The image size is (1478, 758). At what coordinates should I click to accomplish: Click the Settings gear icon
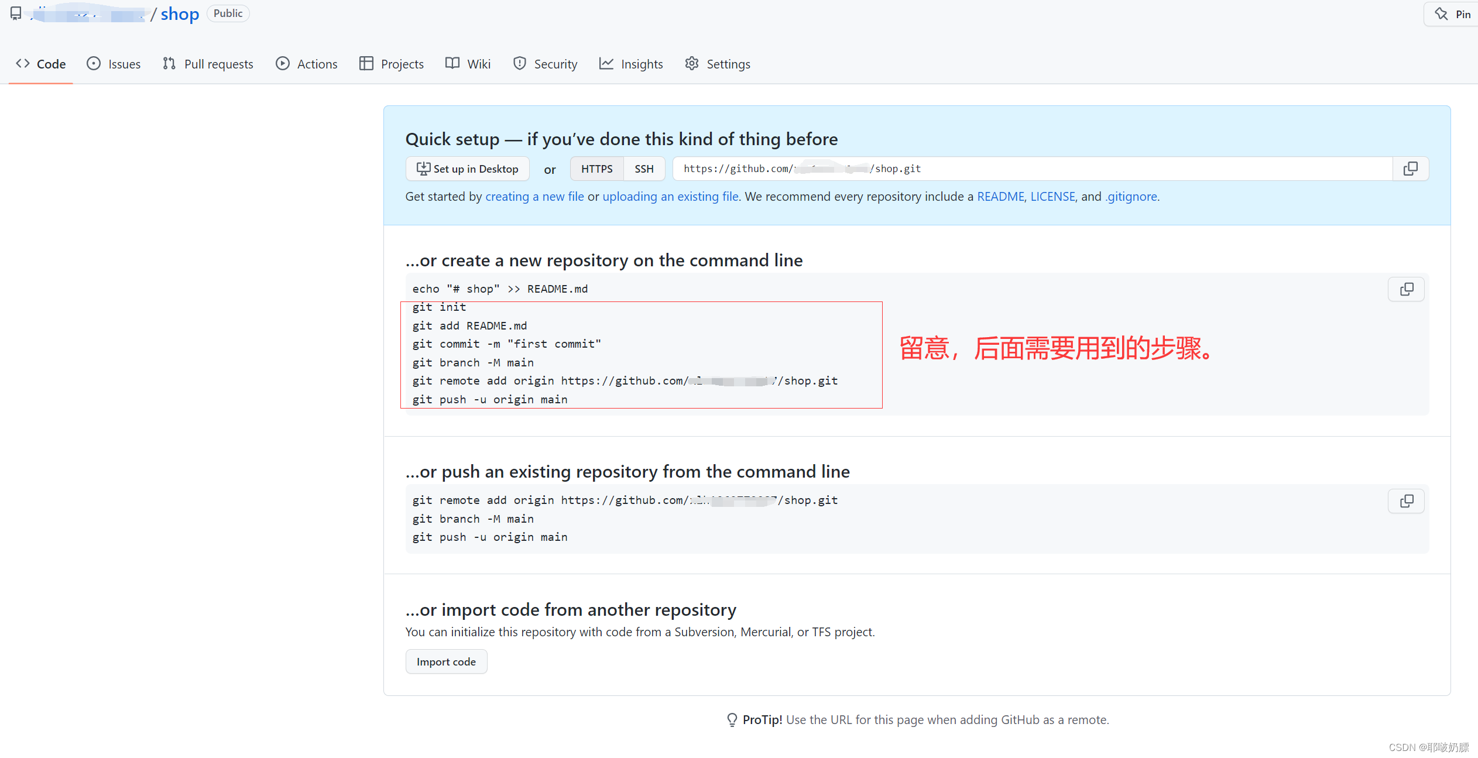(x=692, y=63)
